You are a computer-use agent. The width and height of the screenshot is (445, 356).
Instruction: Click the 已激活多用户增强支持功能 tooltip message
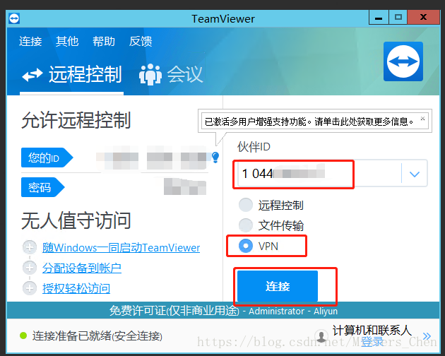pyautogui.click(x=309, y=121)
